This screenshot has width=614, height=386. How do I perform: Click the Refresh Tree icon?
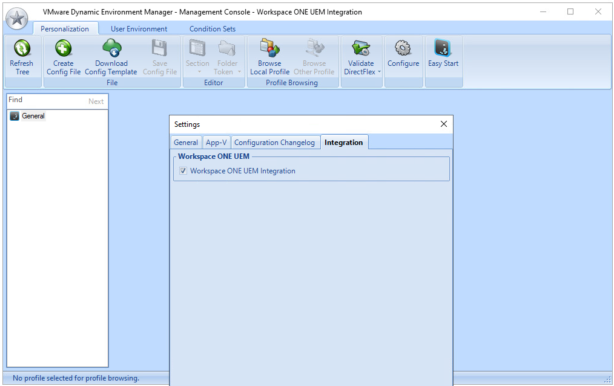(x=22, y=48)
